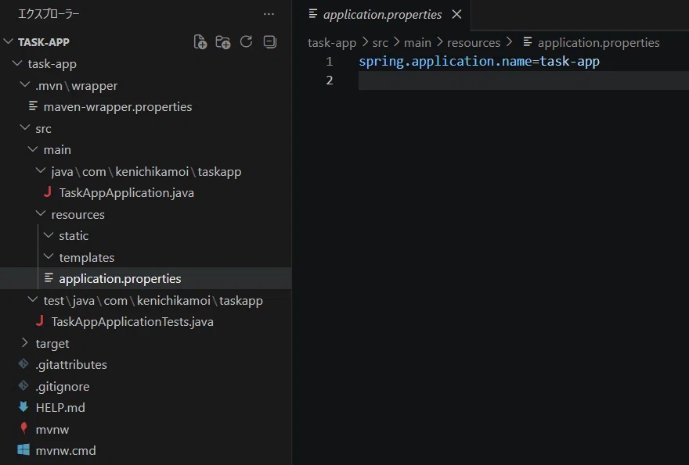Viewport: 689px width, 465px height.
Task: Click the task-app breadcrumb segment
Action: point(332,42)
